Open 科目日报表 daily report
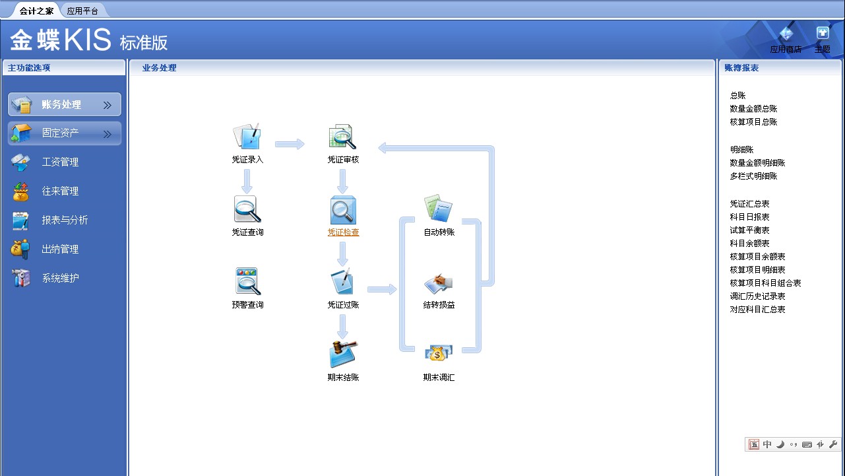 point(749,217)
